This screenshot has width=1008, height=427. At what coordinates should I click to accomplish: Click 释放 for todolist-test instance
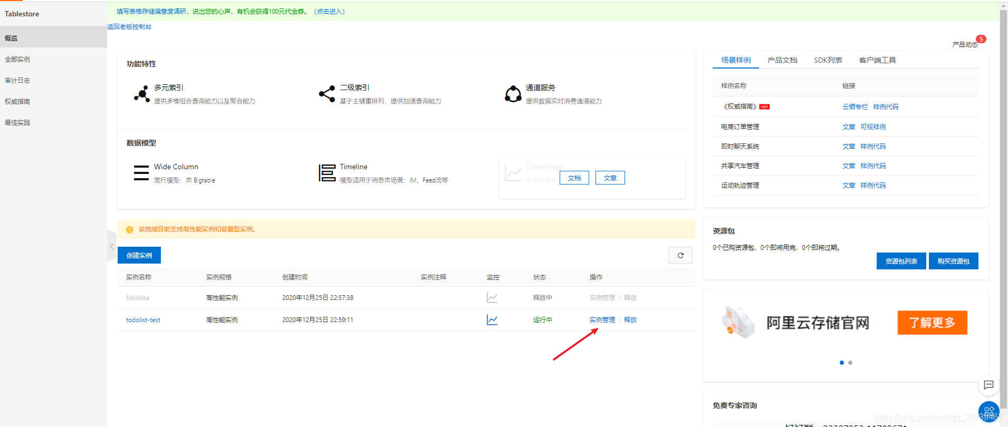630,319
